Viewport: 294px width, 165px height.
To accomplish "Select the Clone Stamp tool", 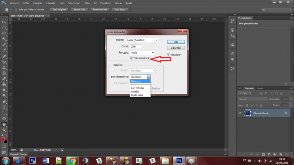I will [4, 68].
